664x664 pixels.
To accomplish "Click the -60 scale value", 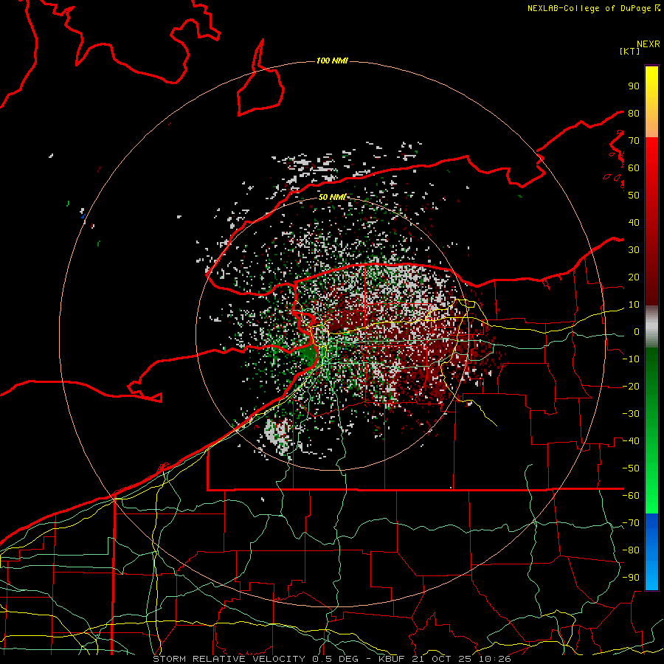I will coord(631,496).
